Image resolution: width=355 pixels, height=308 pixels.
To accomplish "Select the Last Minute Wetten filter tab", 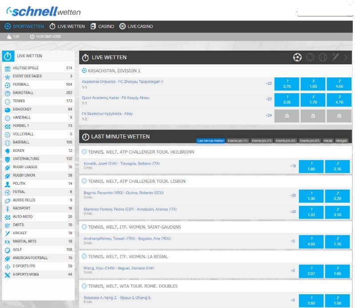I will 211,141.
